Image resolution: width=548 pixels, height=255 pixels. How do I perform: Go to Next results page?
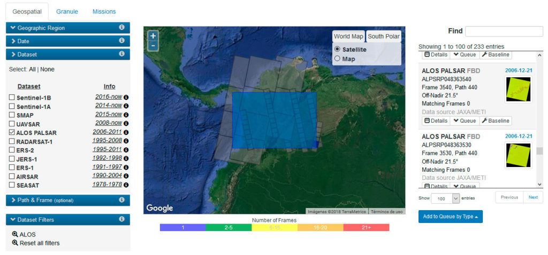point(533,197)
